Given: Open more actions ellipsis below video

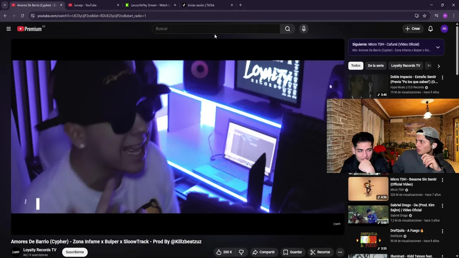Looking at the screenshot, I should pyautogui.click(x=340, y=252).
